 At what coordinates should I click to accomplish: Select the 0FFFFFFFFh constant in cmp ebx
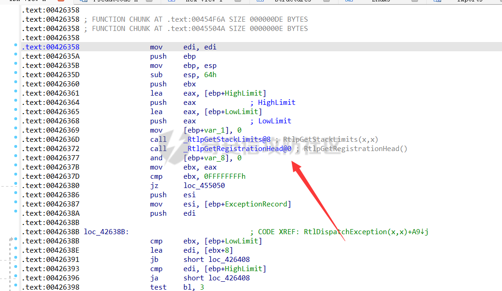point(226,176)
